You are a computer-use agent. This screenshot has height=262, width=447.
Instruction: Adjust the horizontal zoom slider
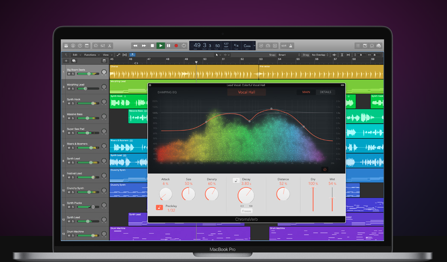374,55
